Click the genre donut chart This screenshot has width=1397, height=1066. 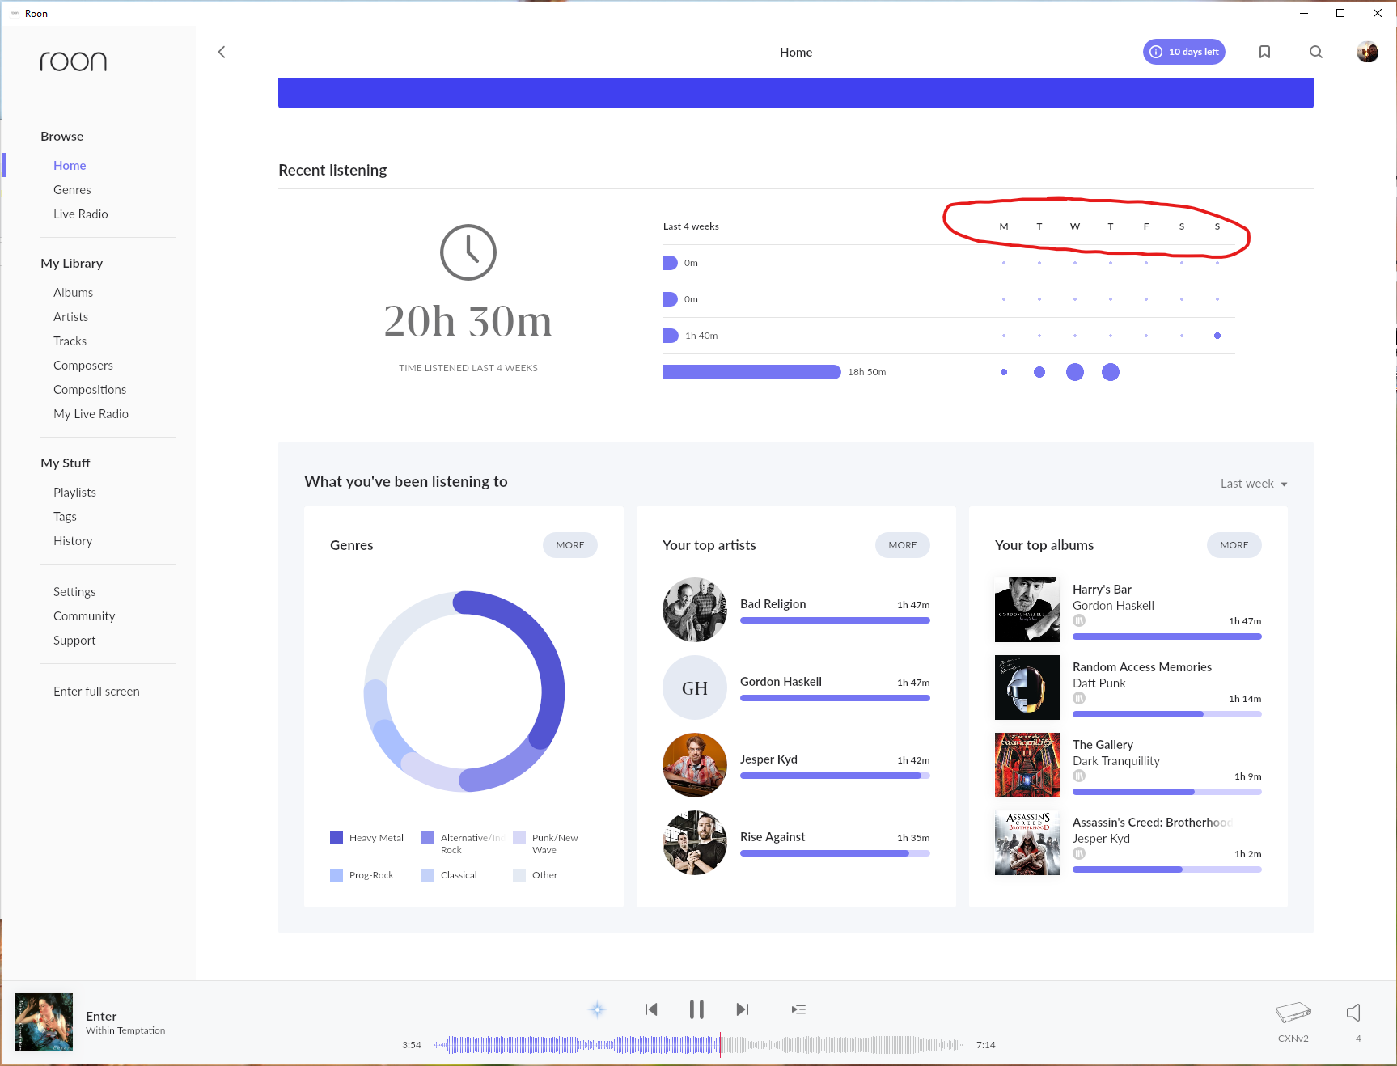464,692
